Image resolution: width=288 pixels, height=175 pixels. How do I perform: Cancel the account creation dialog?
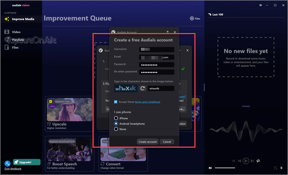point(167,142)
